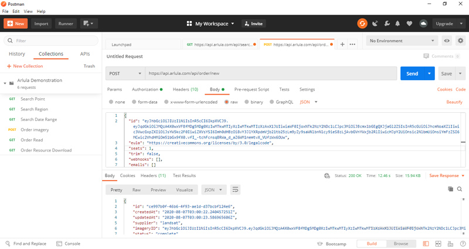
Task: Open Send button dropdown arrow
Action: click(x=429, y=74)
